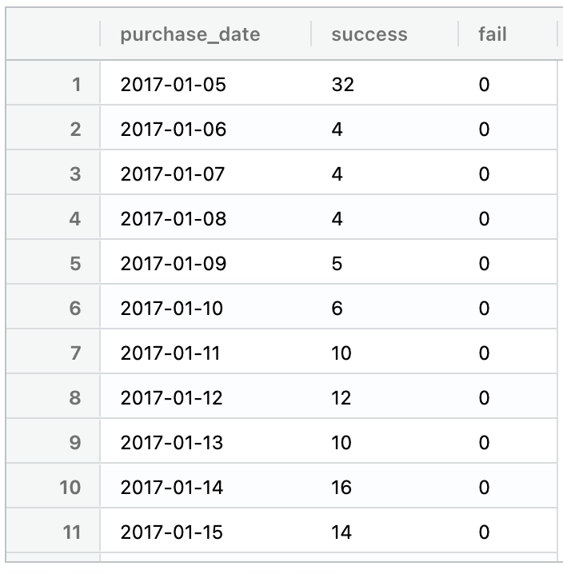This screenshot has height=574, width=563.
Task: Select row number 10
Action: coord(70,487)
